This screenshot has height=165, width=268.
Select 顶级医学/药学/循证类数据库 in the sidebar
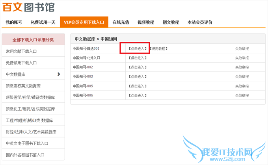(33, 97)
